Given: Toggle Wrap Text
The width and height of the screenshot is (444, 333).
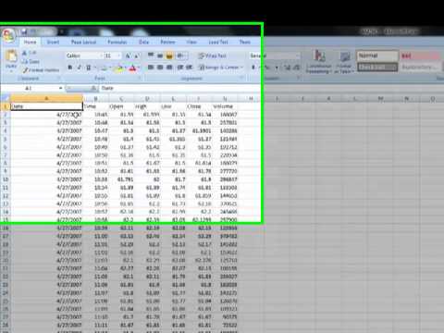Looking at the screenshot, I should [213, 55].
